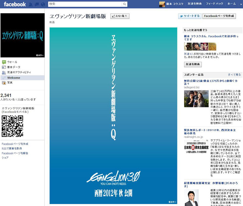The width and height of the screenshot is (243, 206).
Task: Click first friend thumbnail in suggestions
Action: (188, 47)
